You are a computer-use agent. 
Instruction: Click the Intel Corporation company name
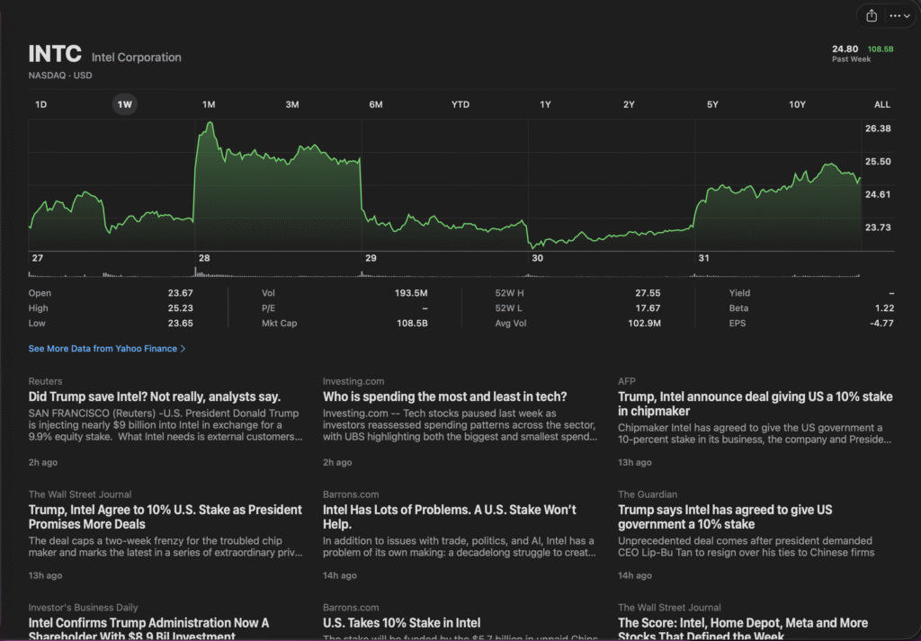pos(137,58)
